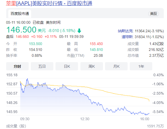Switch to the 月K chart tab
The image size is (167, 129).
116,66
